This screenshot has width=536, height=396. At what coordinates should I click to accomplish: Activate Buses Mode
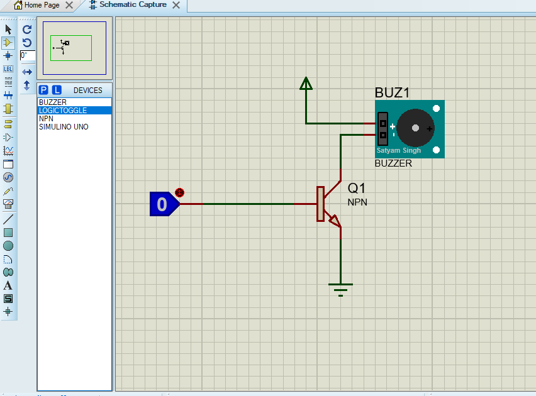(8, 96)
